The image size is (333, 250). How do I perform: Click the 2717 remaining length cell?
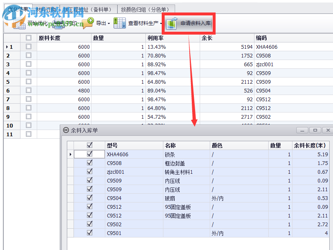(227, 117)
